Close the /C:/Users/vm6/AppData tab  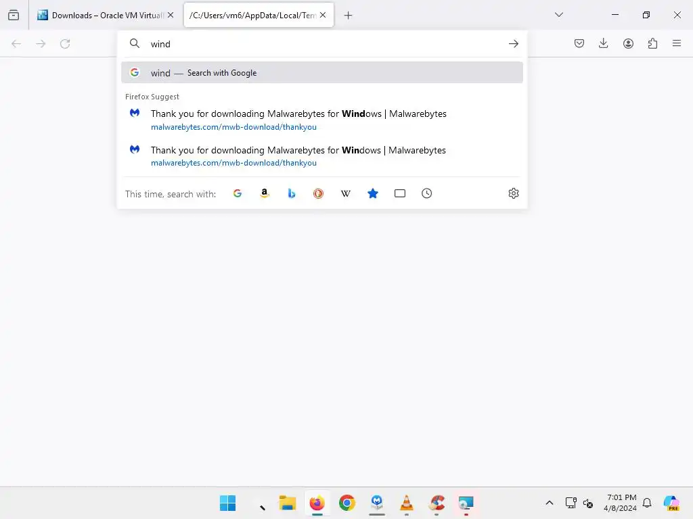[323, 15]
